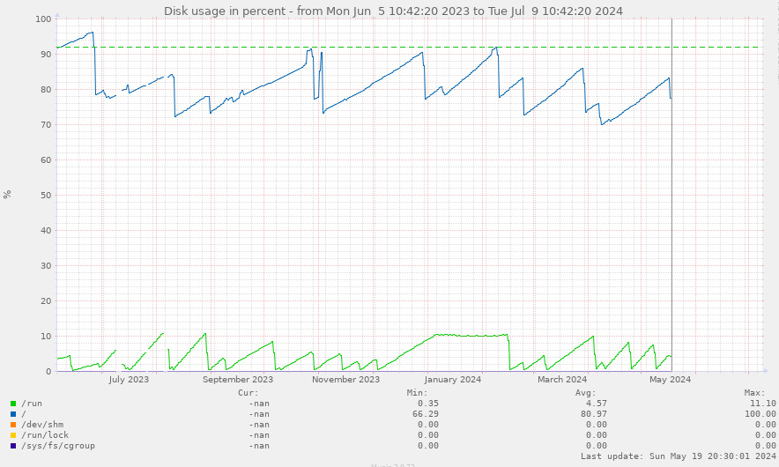Screen dimensions: 779x467
Task: Click the 'January 2024' x-axis label
Action: 453,380
